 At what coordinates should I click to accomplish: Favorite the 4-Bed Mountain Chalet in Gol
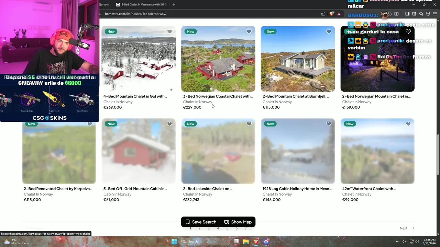tap(169, 32)
